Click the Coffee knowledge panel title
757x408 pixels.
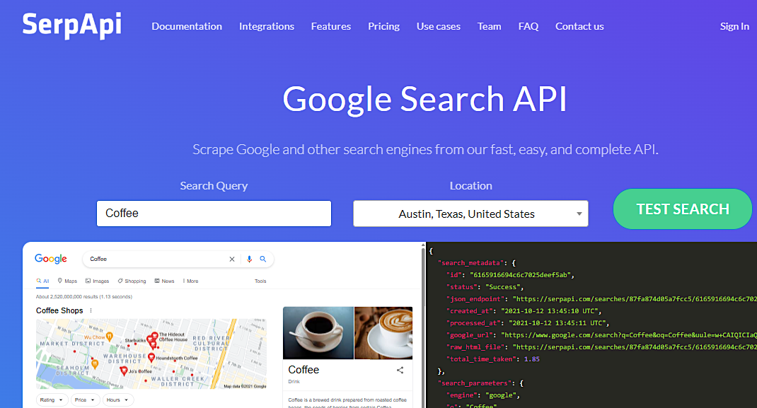[x=304, y=369]
